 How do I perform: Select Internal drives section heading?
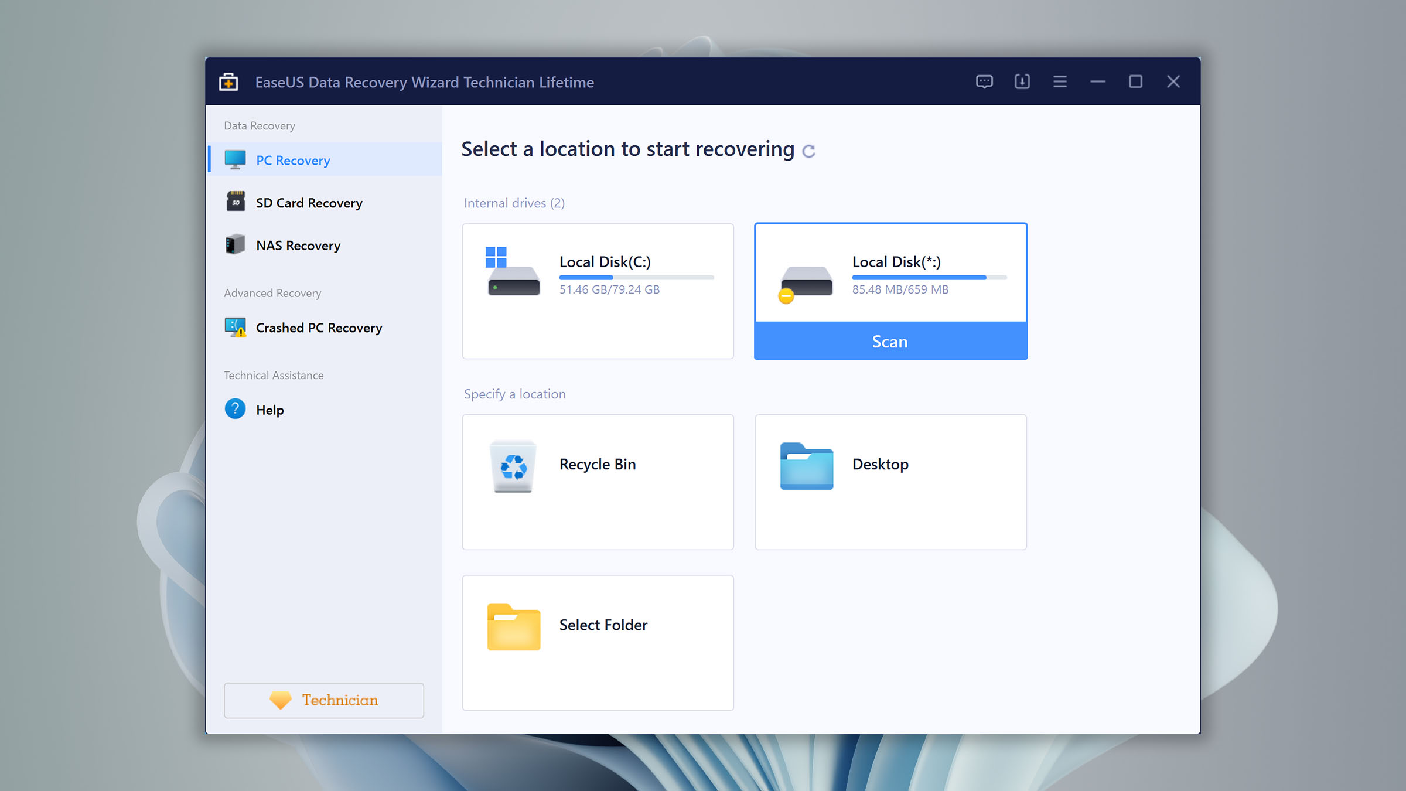(514, 202)
